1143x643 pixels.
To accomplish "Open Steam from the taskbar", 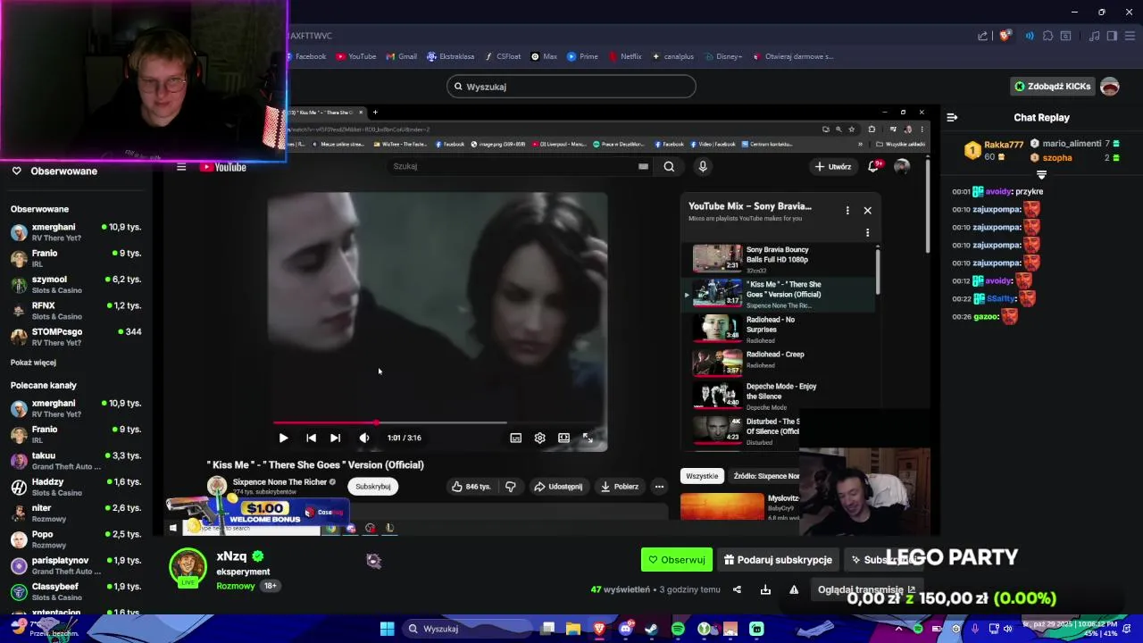I will [x=651, y=629].
